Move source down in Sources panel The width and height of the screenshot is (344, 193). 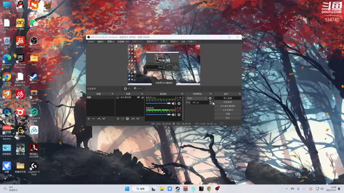click(x=138, y=119)
